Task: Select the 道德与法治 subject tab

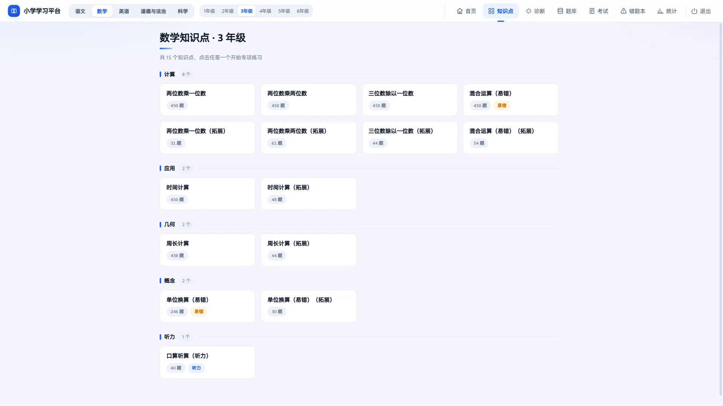Action: (153, 11)
